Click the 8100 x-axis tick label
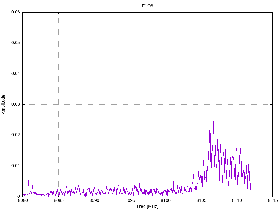The image size is (280, 210). pos(165,201)
